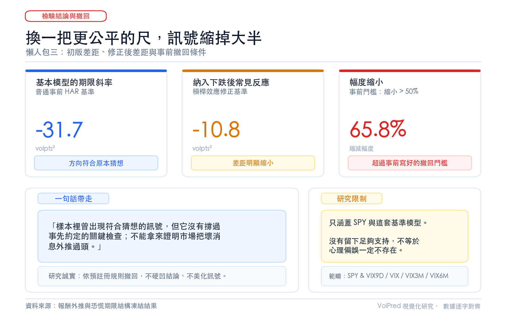The width and height of the screenshot is (506, 316).
Task: Click the card title 幅度縮小
Action: pyautogui.click(x=366, y=82)
